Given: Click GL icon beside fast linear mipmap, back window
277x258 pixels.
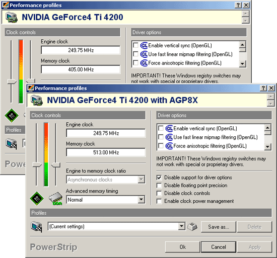Looking at the screenshot, I should (144, 54).
